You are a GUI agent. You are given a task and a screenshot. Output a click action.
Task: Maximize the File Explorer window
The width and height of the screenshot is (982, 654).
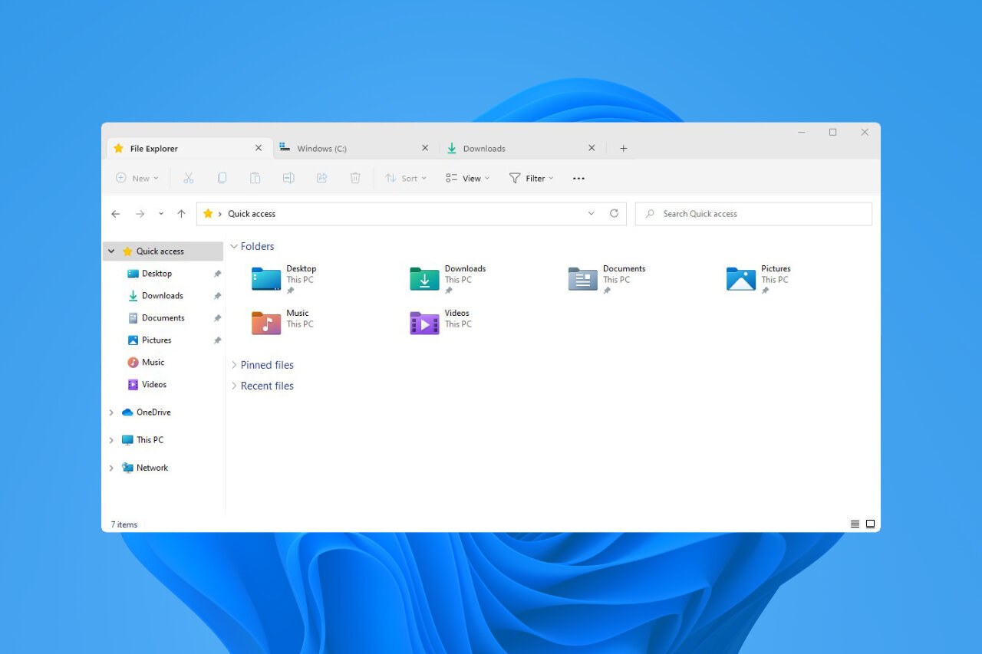click(x=832, y=132)
